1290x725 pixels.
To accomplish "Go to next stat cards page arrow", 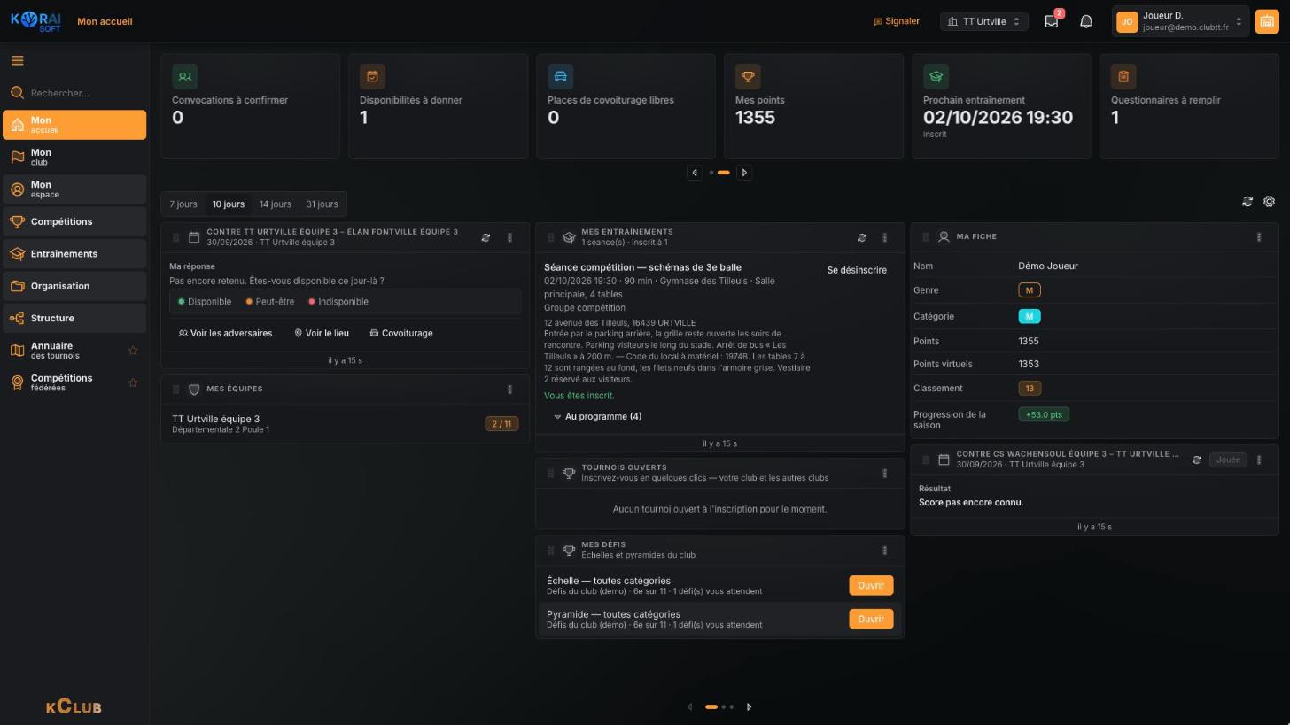I will 744,173.
